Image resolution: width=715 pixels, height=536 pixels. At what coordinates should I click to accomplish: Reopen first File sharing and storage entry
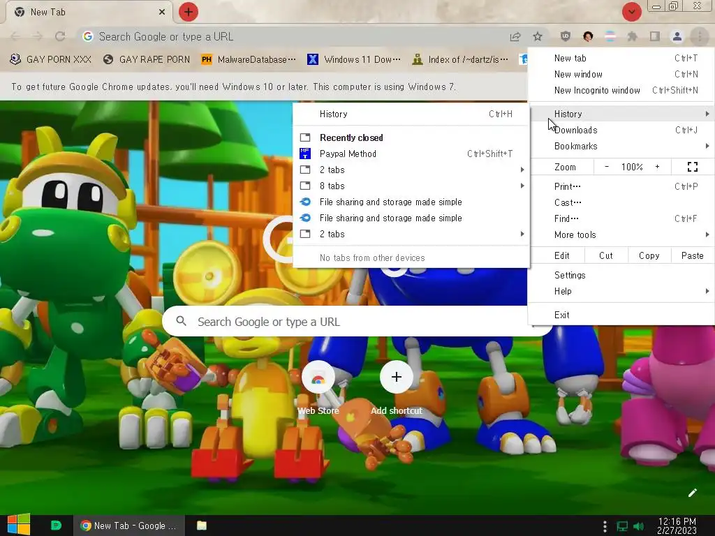pos(411,202)
